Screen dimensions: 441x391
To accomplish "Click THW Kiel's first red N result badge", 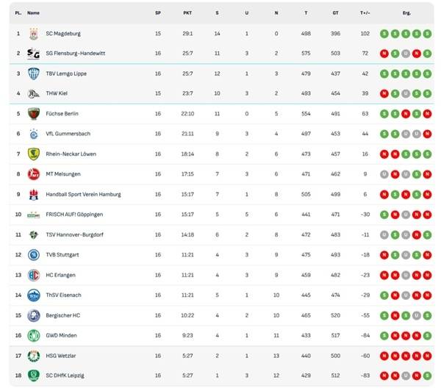I will pyautogui.click(x=384, y=93).
